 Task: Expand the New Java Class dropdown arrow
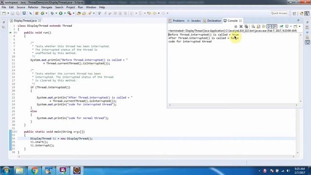47,13
